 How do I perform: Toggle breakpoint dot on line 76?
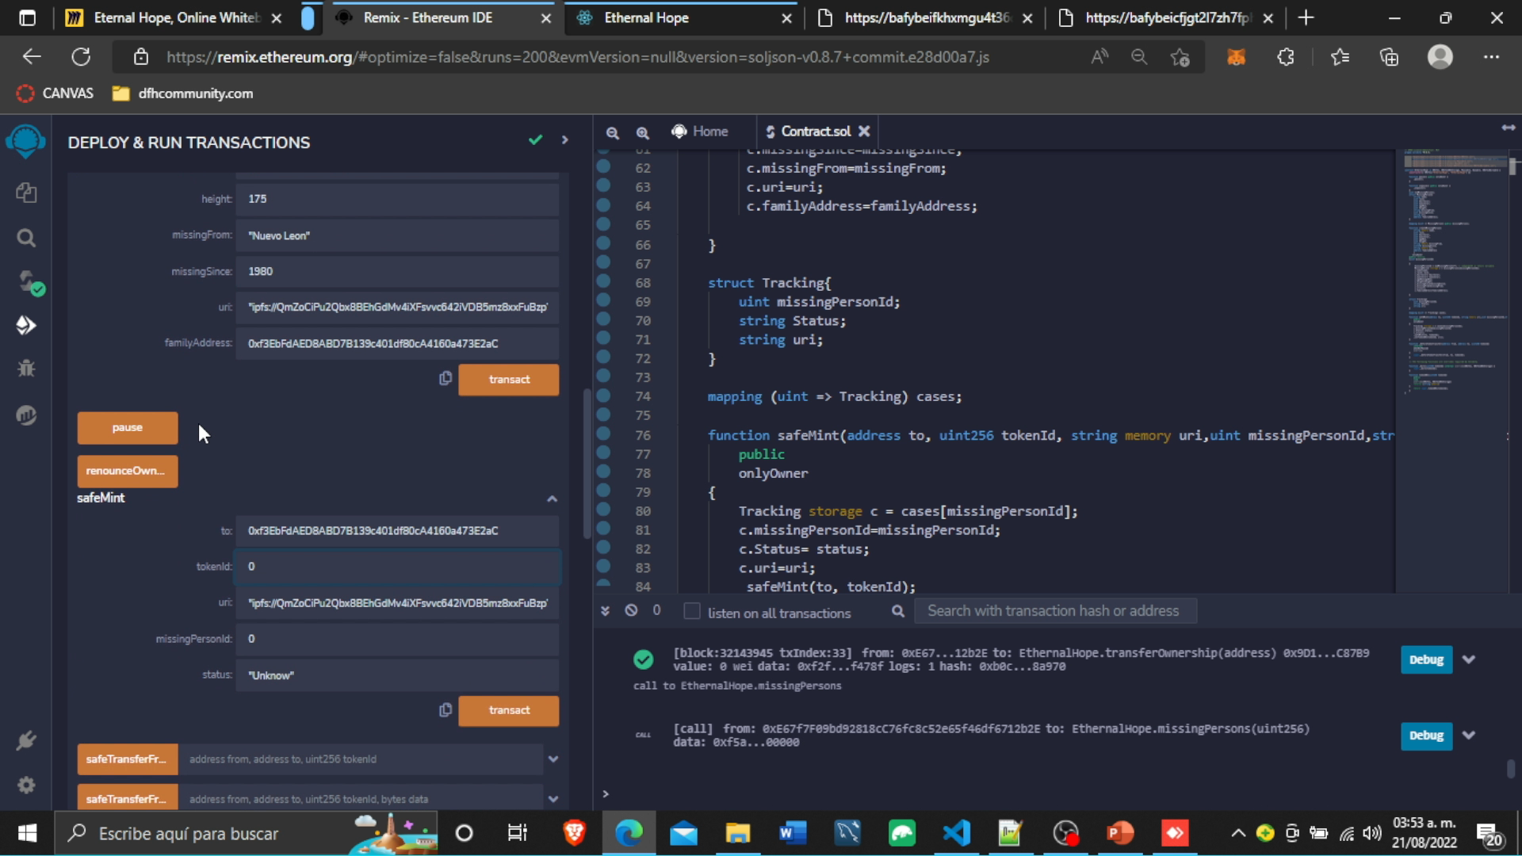603,434
